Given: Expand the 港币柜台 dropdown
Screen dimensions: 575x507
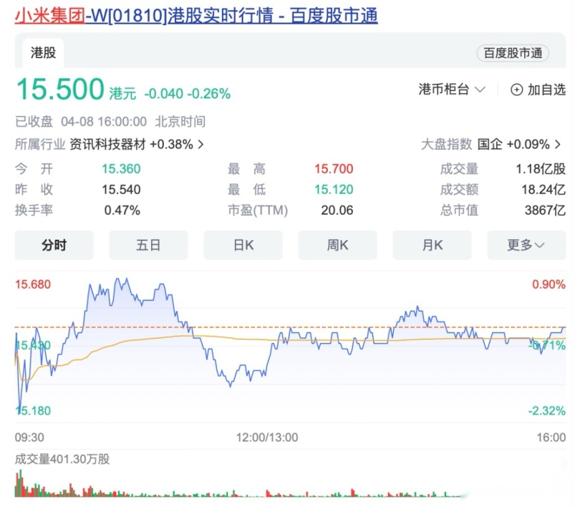Looking at the screenshot, I should (x=451, y=89).
